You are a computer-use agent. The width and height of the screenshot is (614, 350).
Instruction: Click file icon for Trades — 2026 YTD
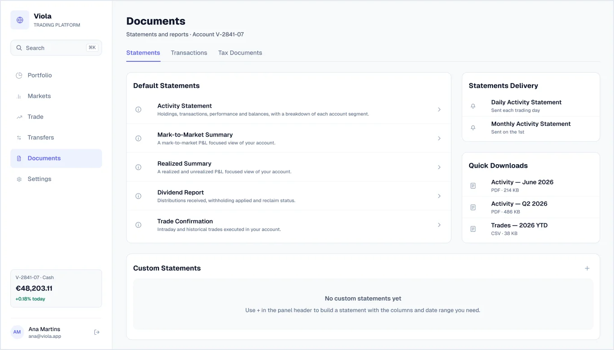click(x=473, y=229)
